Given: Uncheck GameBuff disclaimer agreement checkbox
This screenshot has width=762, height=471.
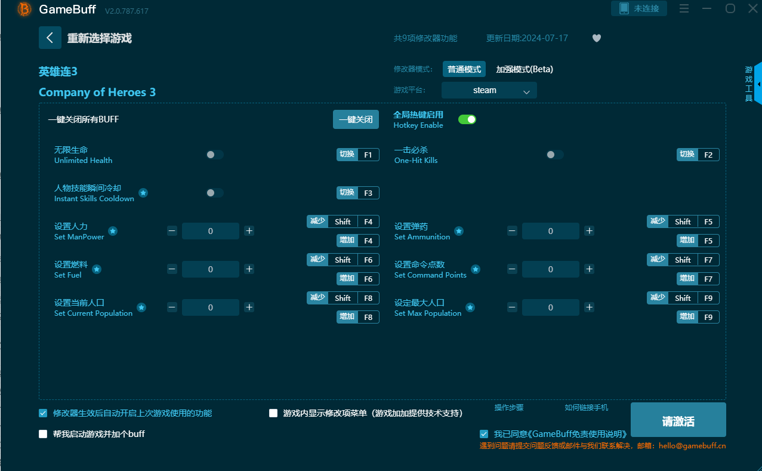Looking at the screenshot, I should 484,434.
